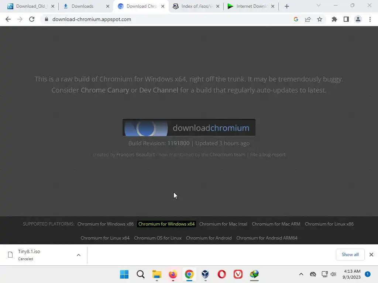Close the Index of /isos tab
The width and height of the screenshot is (378, 283).
tap(218, 6)
